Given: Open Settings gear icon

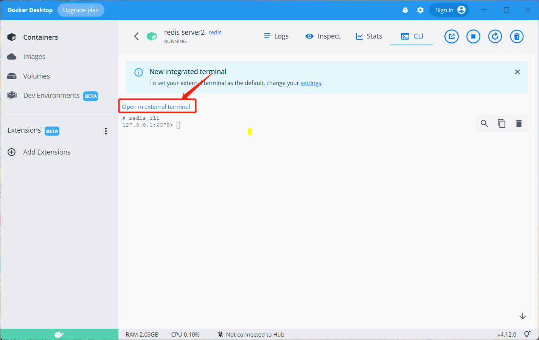Looking at the screenshot, I should coord(420,10).
